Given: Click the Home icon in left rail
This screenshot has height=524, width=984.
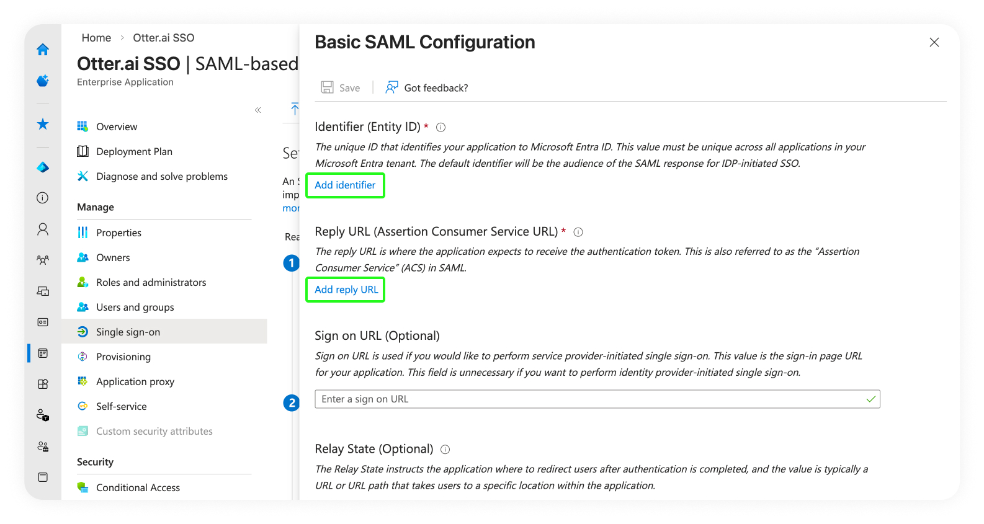Looking at the screenshot, I should [43, 50].
